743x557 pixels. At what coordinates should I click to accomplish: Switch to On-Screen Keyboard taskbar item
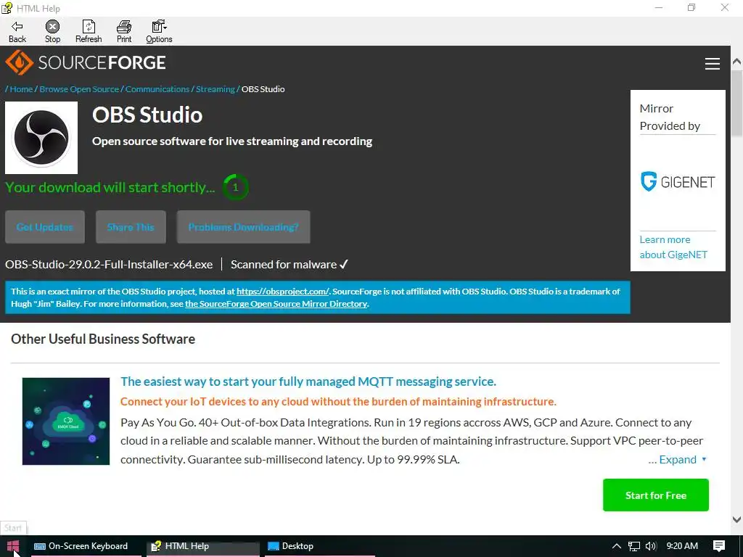(x=86, y=545)
